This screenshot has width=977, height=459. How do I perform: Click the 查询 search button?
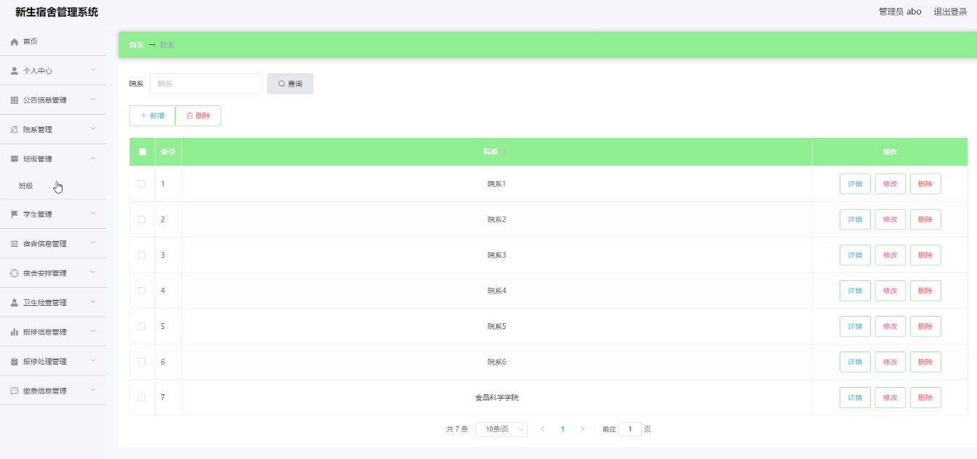click(290, 84)
